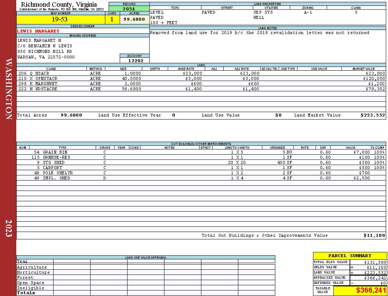Click class value 5 in land properties

coord(356,12)
